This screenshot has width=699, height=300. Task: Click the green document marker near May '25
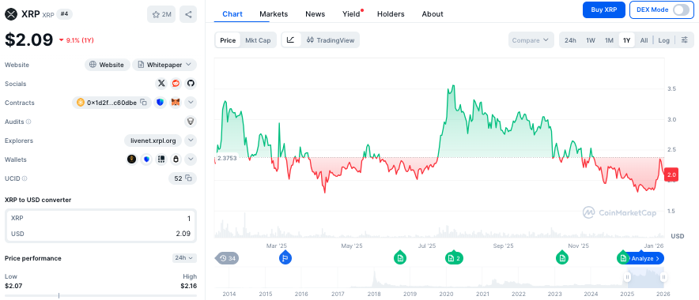point(400,257)
